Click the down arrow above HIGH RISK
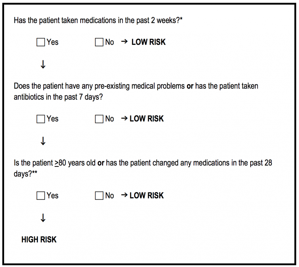299x267 pixels. pyautogui.click(x=43, y=218)
